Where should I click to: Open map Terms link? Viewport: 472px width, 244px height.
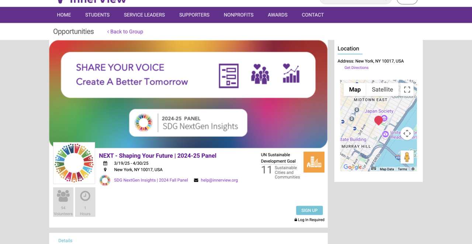pos(402,169)
